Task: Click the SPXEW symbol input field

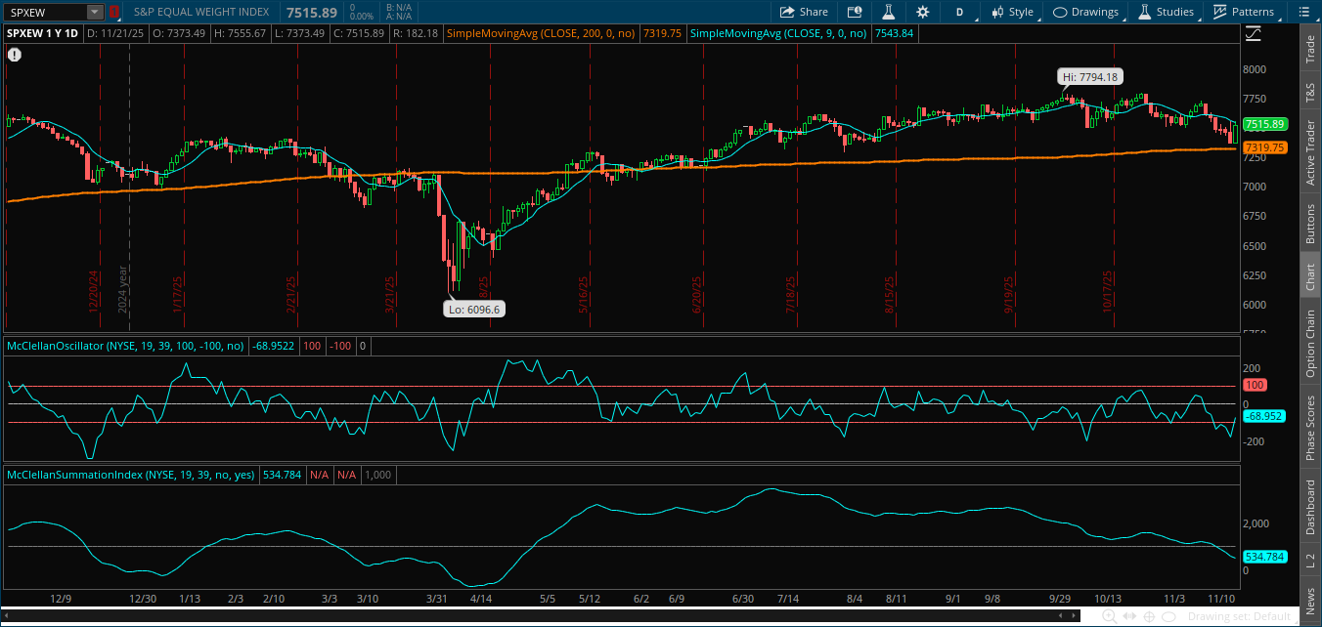Action: pyautogui.click(x=45, y=12)
